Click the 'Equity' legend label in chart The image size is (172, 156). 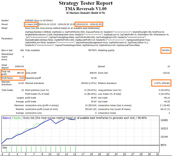click(17, 118)
